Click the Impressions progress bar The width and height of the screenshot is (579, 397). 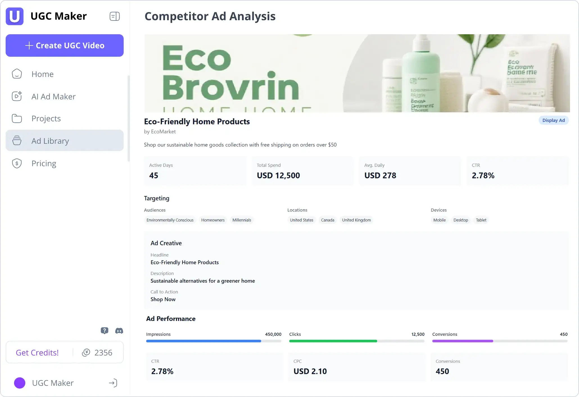pos(214,341)
